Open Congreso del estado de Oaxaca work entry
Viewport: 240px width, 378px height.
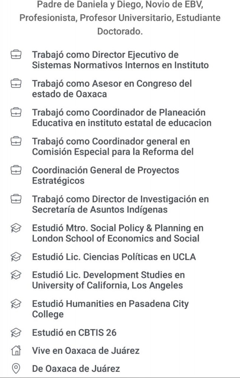point(112,89)
